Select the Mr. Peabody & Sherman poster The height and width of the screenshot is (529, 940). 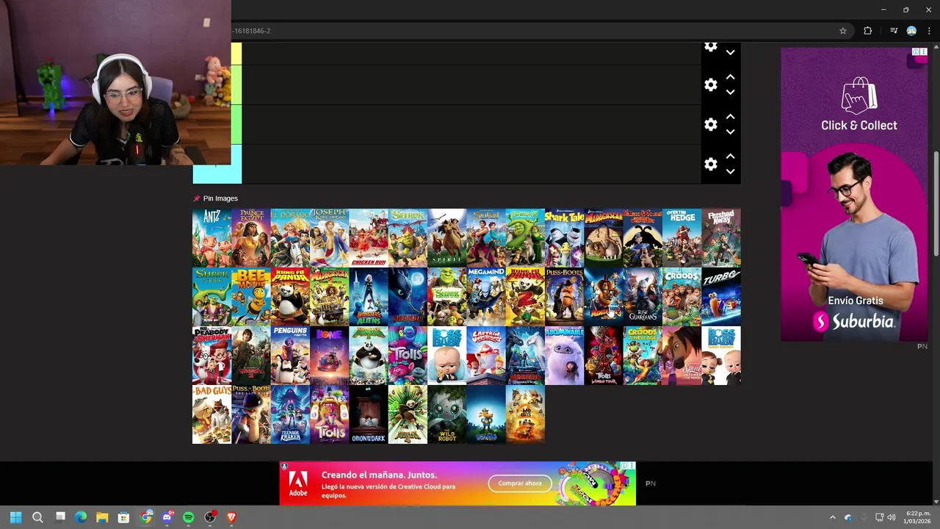(211, 355)
